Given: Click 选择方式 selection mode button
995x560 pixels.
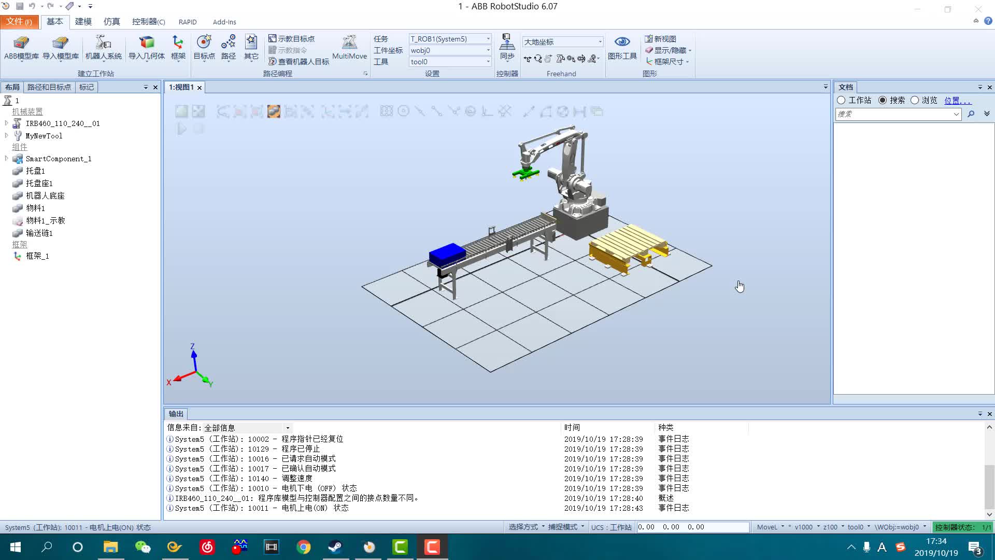Looking at the screenshot, I should click(526, 527).
